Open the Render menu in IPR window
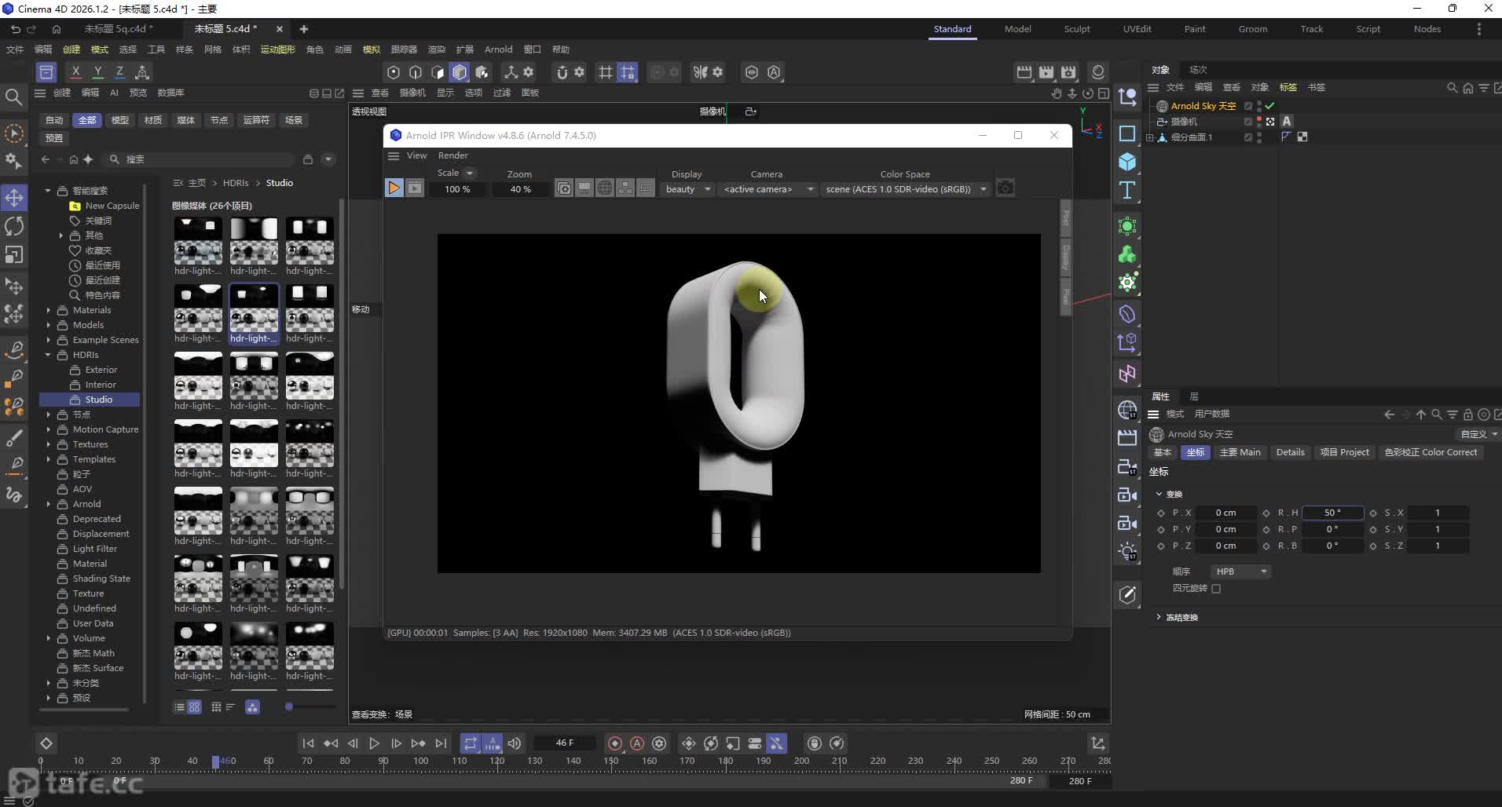 coord(452,155)
